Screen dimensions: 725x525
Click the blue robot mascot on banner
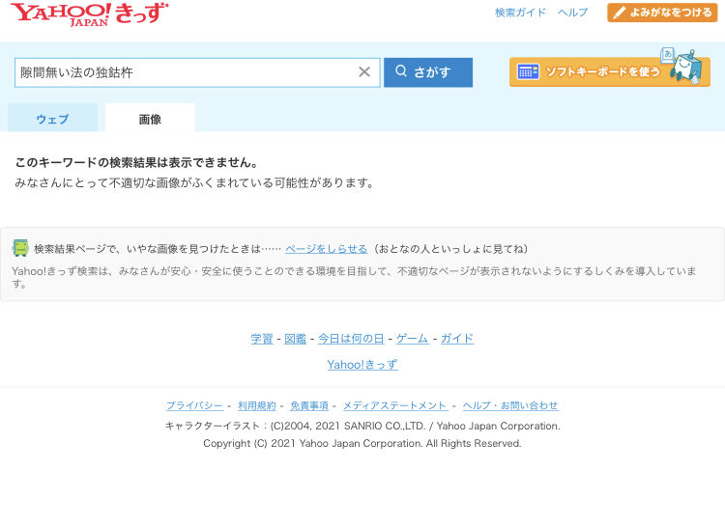[685, 68]
